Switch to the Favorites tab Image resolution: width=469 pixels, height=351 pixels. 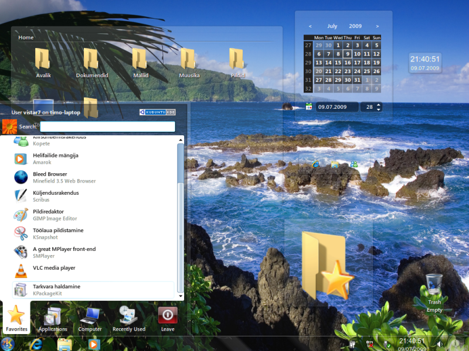(x=16, y=318)
